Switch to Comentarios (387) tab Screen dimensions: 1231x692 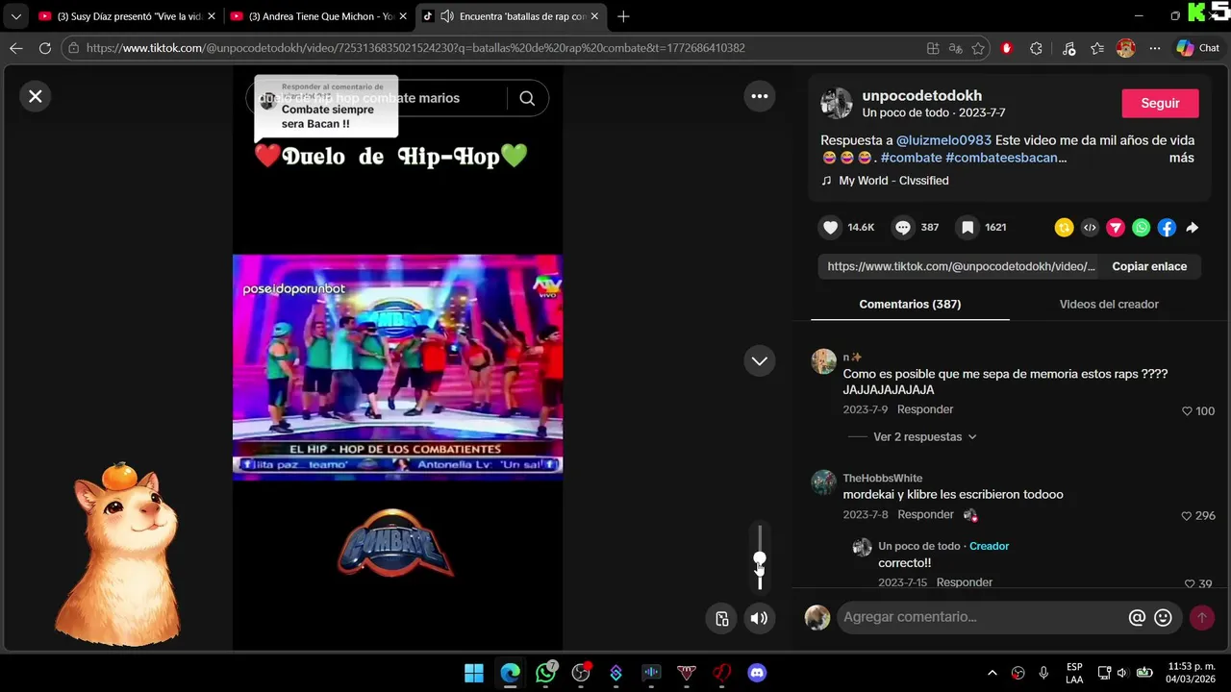click(910, 304)
